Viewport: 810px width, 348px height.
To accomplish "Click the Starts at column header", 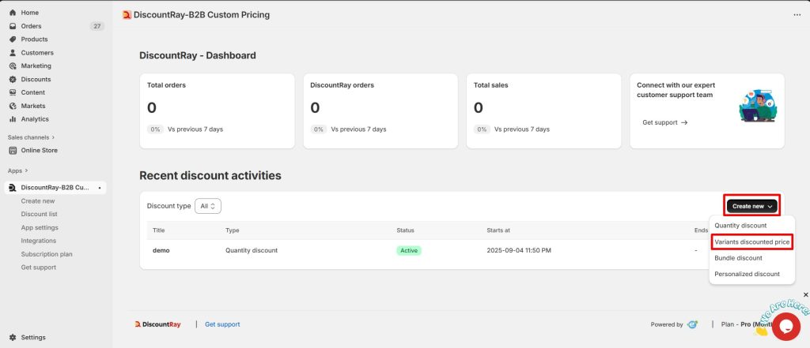I will click(x=498, y=230).
